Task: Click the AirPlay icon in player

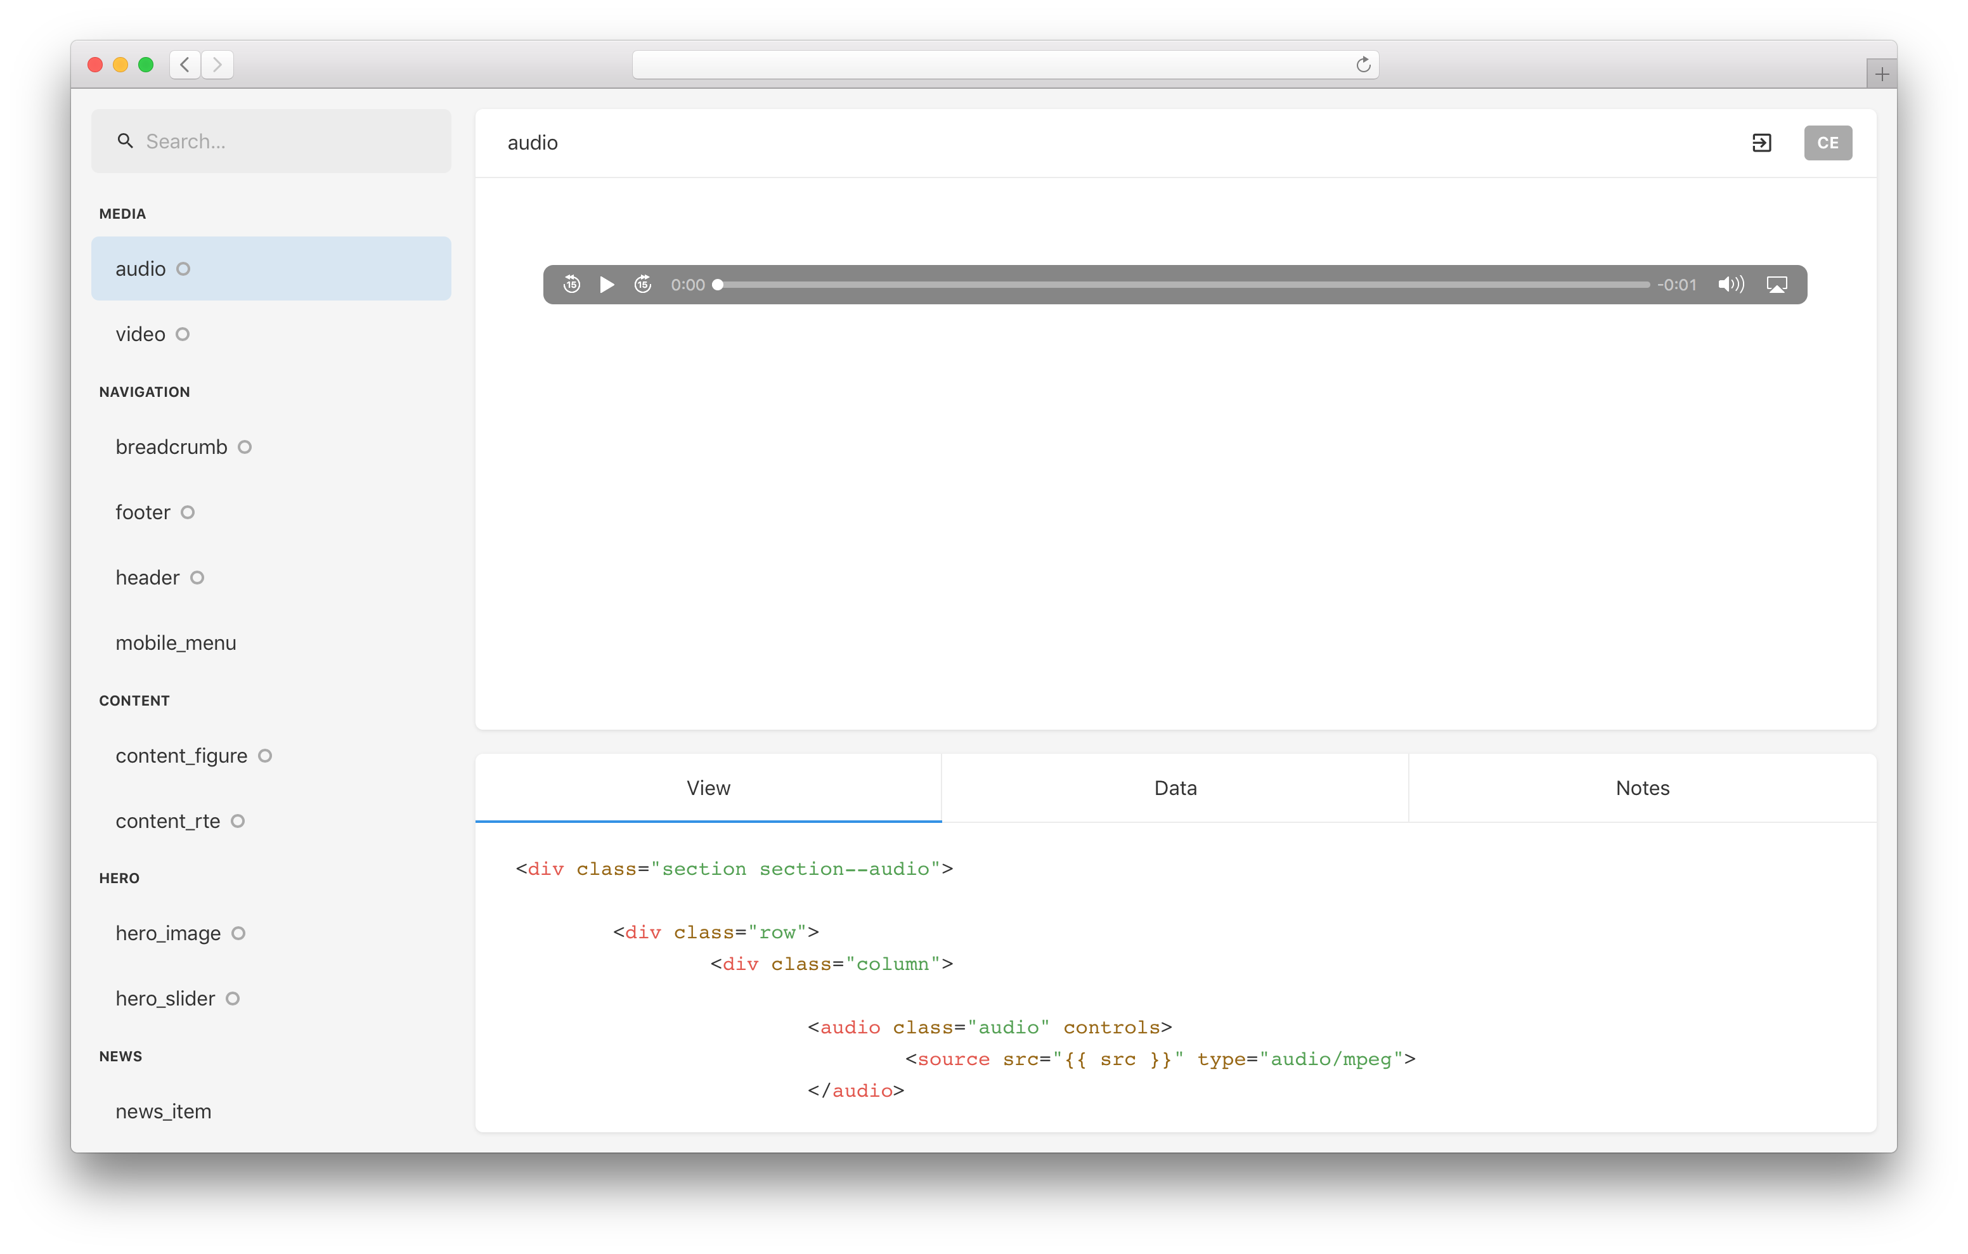Action: point(1777,285)
